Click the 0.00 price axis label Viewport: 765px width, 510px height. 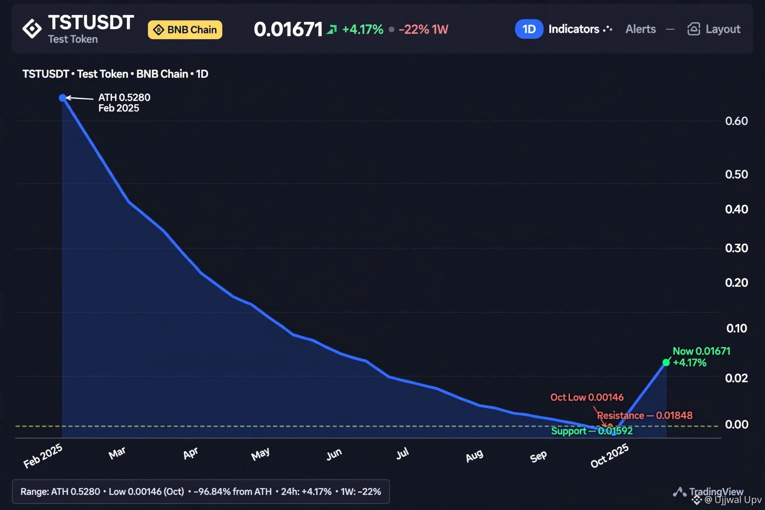pos(736,424)
